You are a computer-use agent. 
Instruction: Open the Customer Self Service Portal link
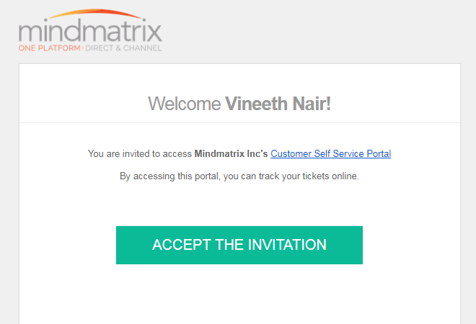tap(330, 153)
